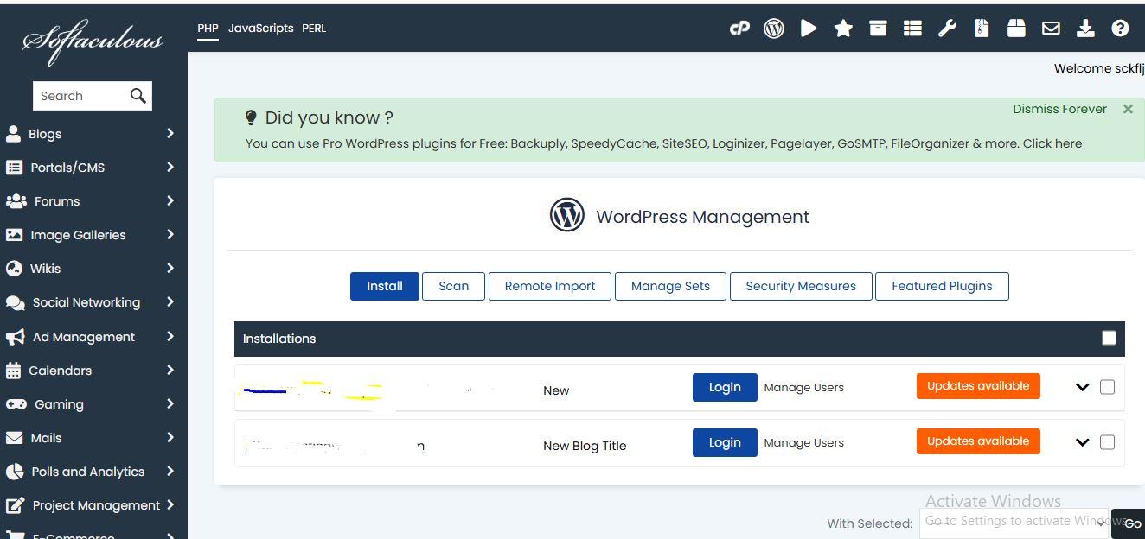Click the download icon in top bar
This screenshot has height=539, width=1145.
pyautogui.click(x=1085, y=29)
